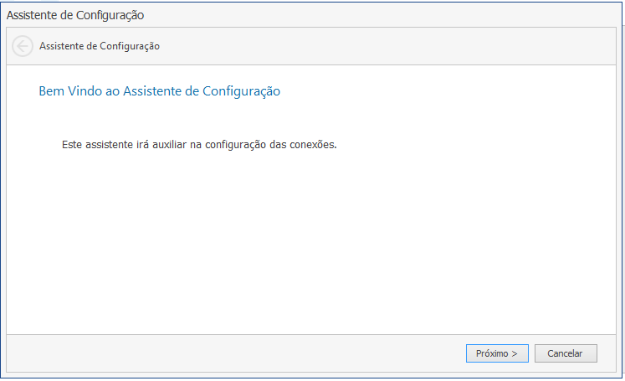Click the window title Assistente de Configuração
The image size is (625, 381).
click(75, 15)
